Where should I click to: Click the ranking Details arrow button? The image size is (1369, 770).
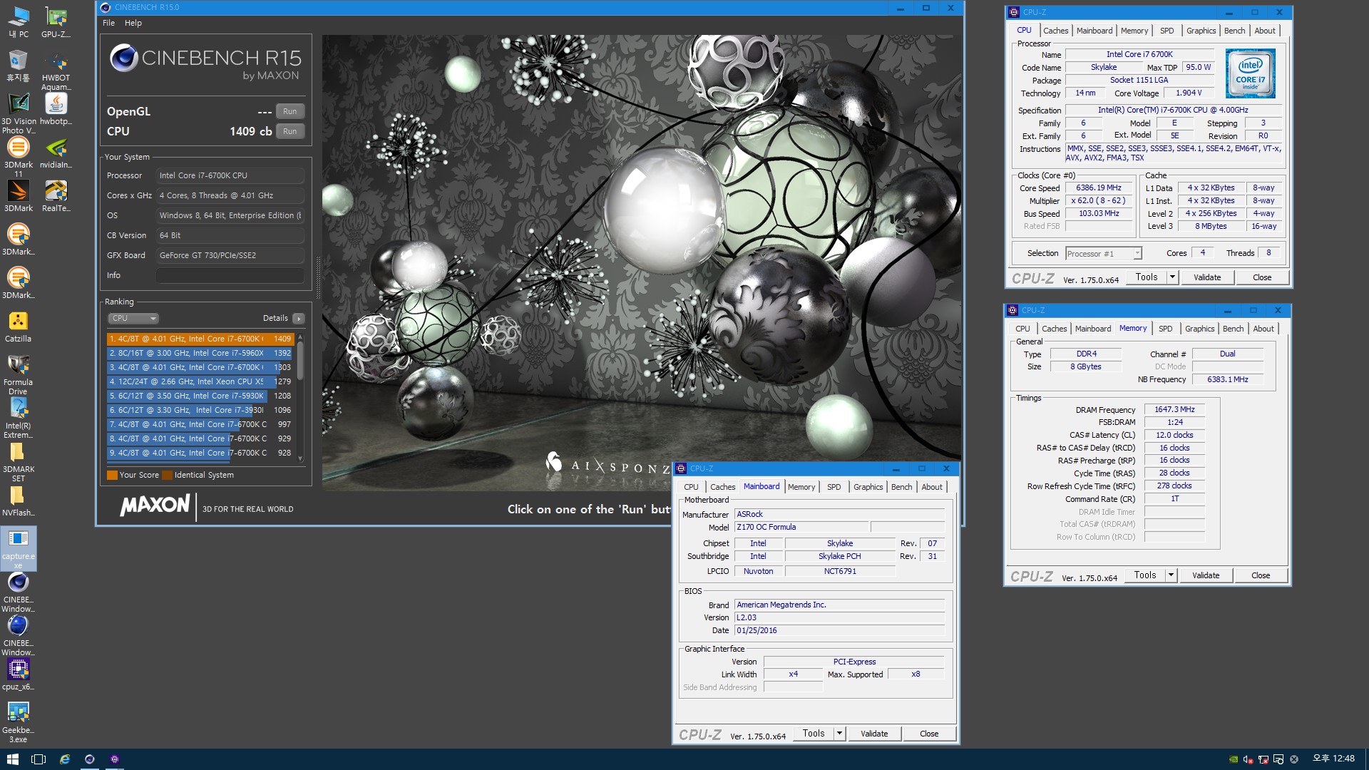tap(299, 318)
